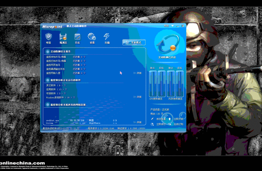Click the 内存使用情况 label
Viewport: 262px width, 171px height.
[x=175, y=99]
